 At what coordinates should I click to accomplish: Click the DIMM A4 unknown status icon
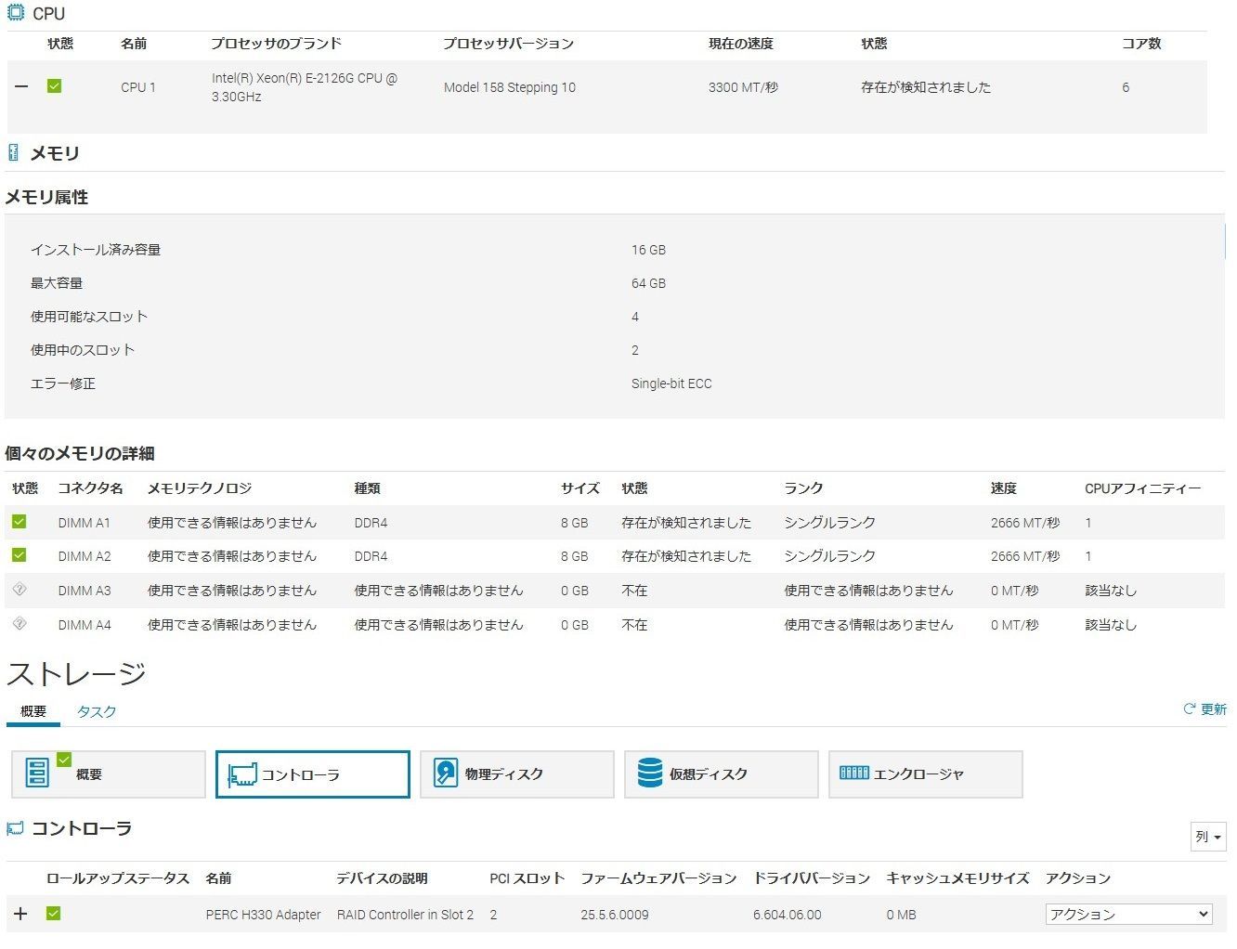[19, 624]
